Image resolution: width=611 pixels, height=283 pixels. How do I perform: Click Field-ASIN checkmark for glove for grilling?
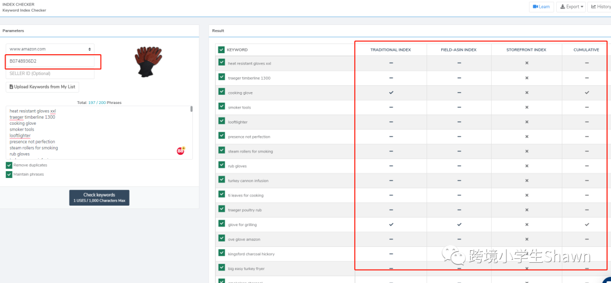tap(459, 224)
